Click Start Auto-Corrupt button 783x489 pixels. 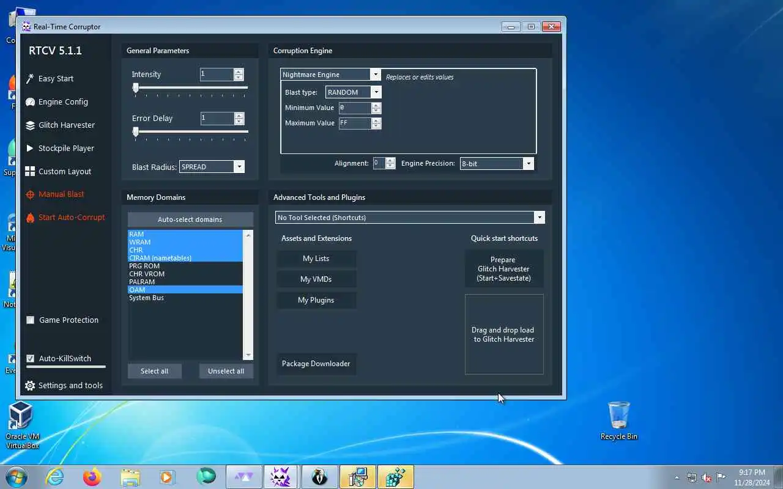tap(72, 218)
